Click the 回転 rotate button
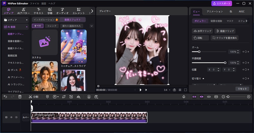This screenshot has height=133, width=254. coord(200,38)
